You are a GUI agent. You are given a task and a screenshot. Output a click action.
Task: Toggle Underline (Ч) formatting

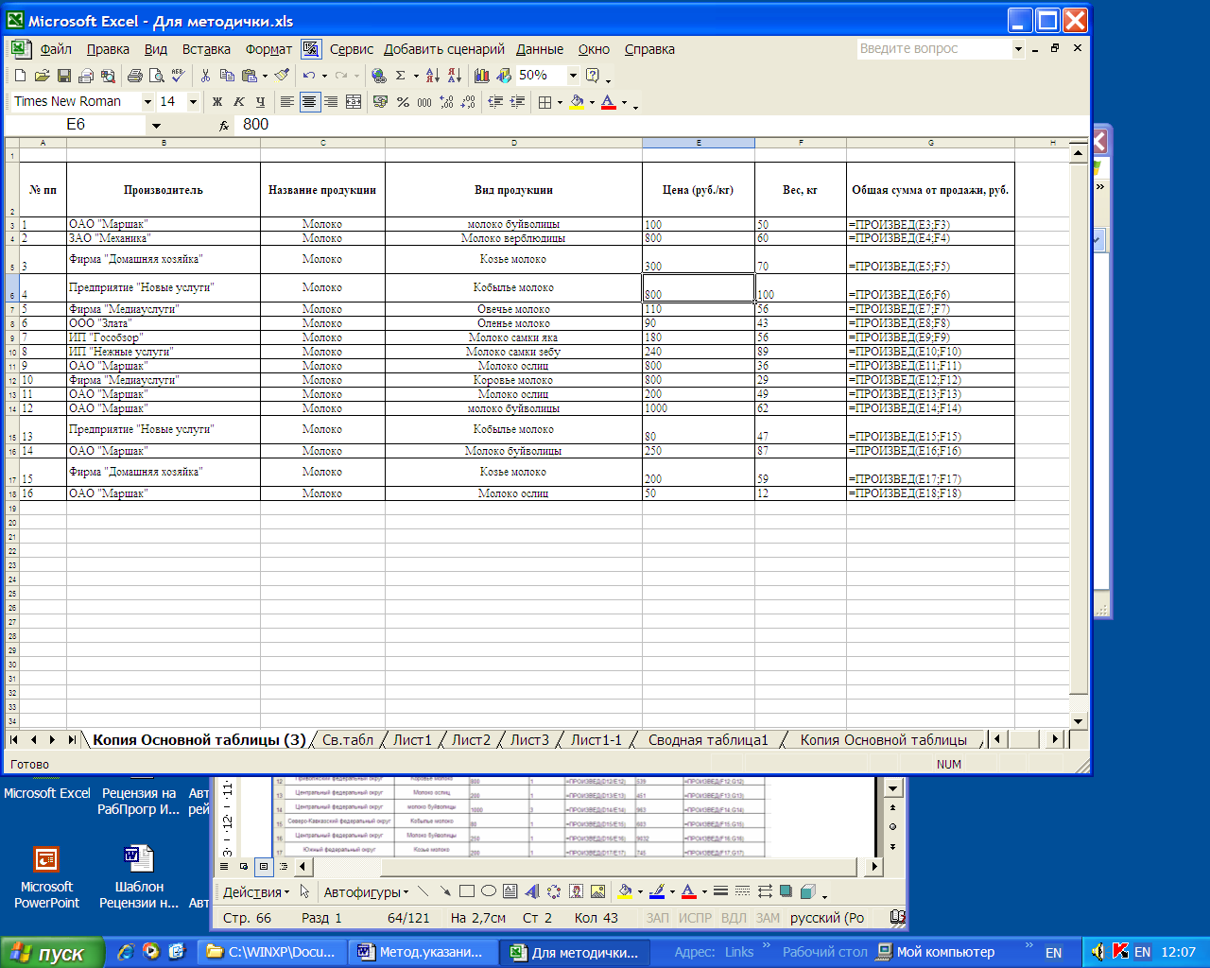click(261, 102)
